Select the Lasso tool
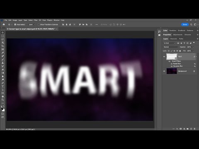Screen dimensions: 199x149 (2, 39)
